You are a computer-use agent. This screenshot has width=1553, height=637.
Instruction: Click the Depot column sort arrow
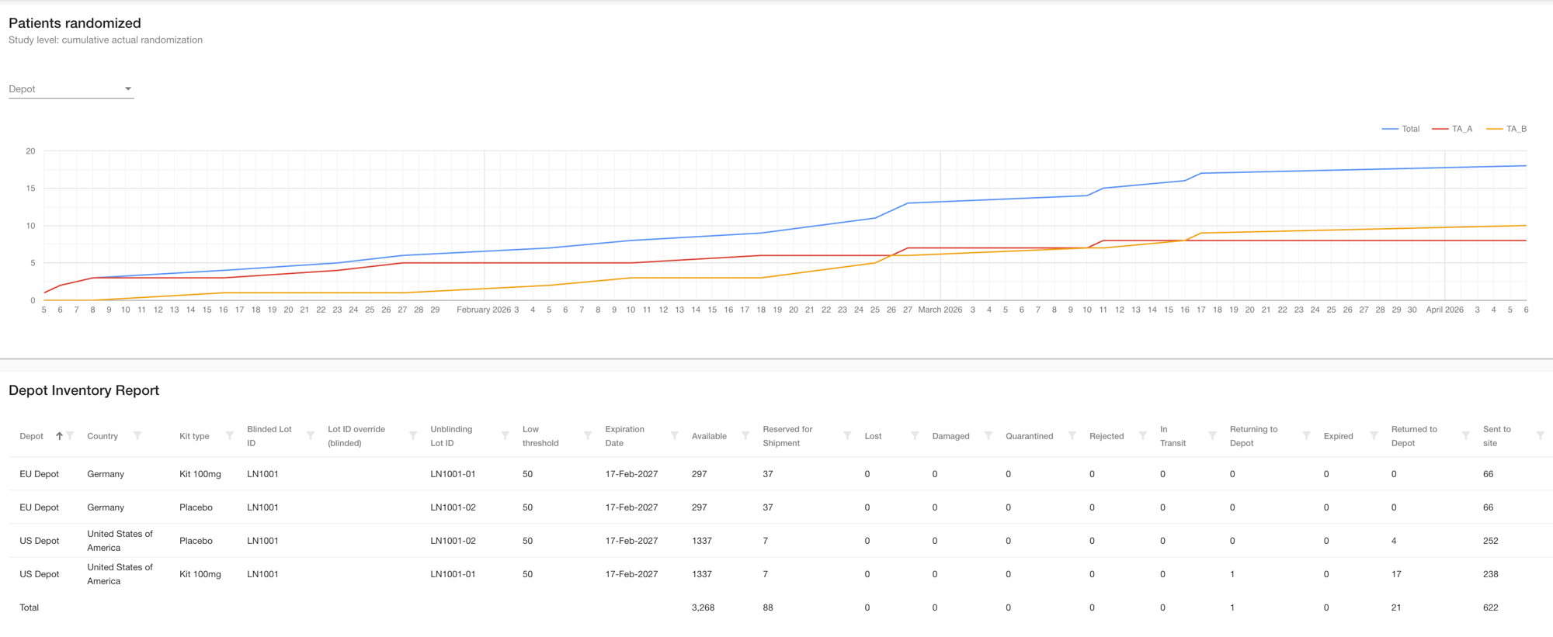tap(59, 436)
